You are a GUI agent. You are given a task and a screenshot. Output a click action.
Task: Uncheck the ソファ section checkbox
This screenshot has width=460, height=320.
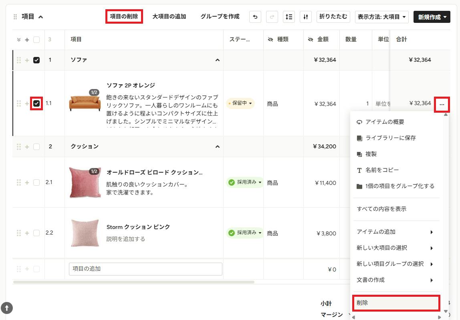pos(36,60)
